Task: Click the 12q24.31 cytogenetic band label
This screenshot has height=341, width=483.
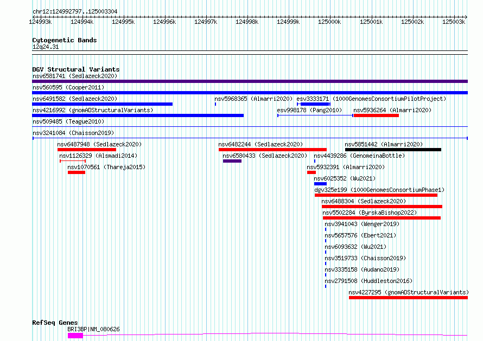Action: [x=46, y=47]
